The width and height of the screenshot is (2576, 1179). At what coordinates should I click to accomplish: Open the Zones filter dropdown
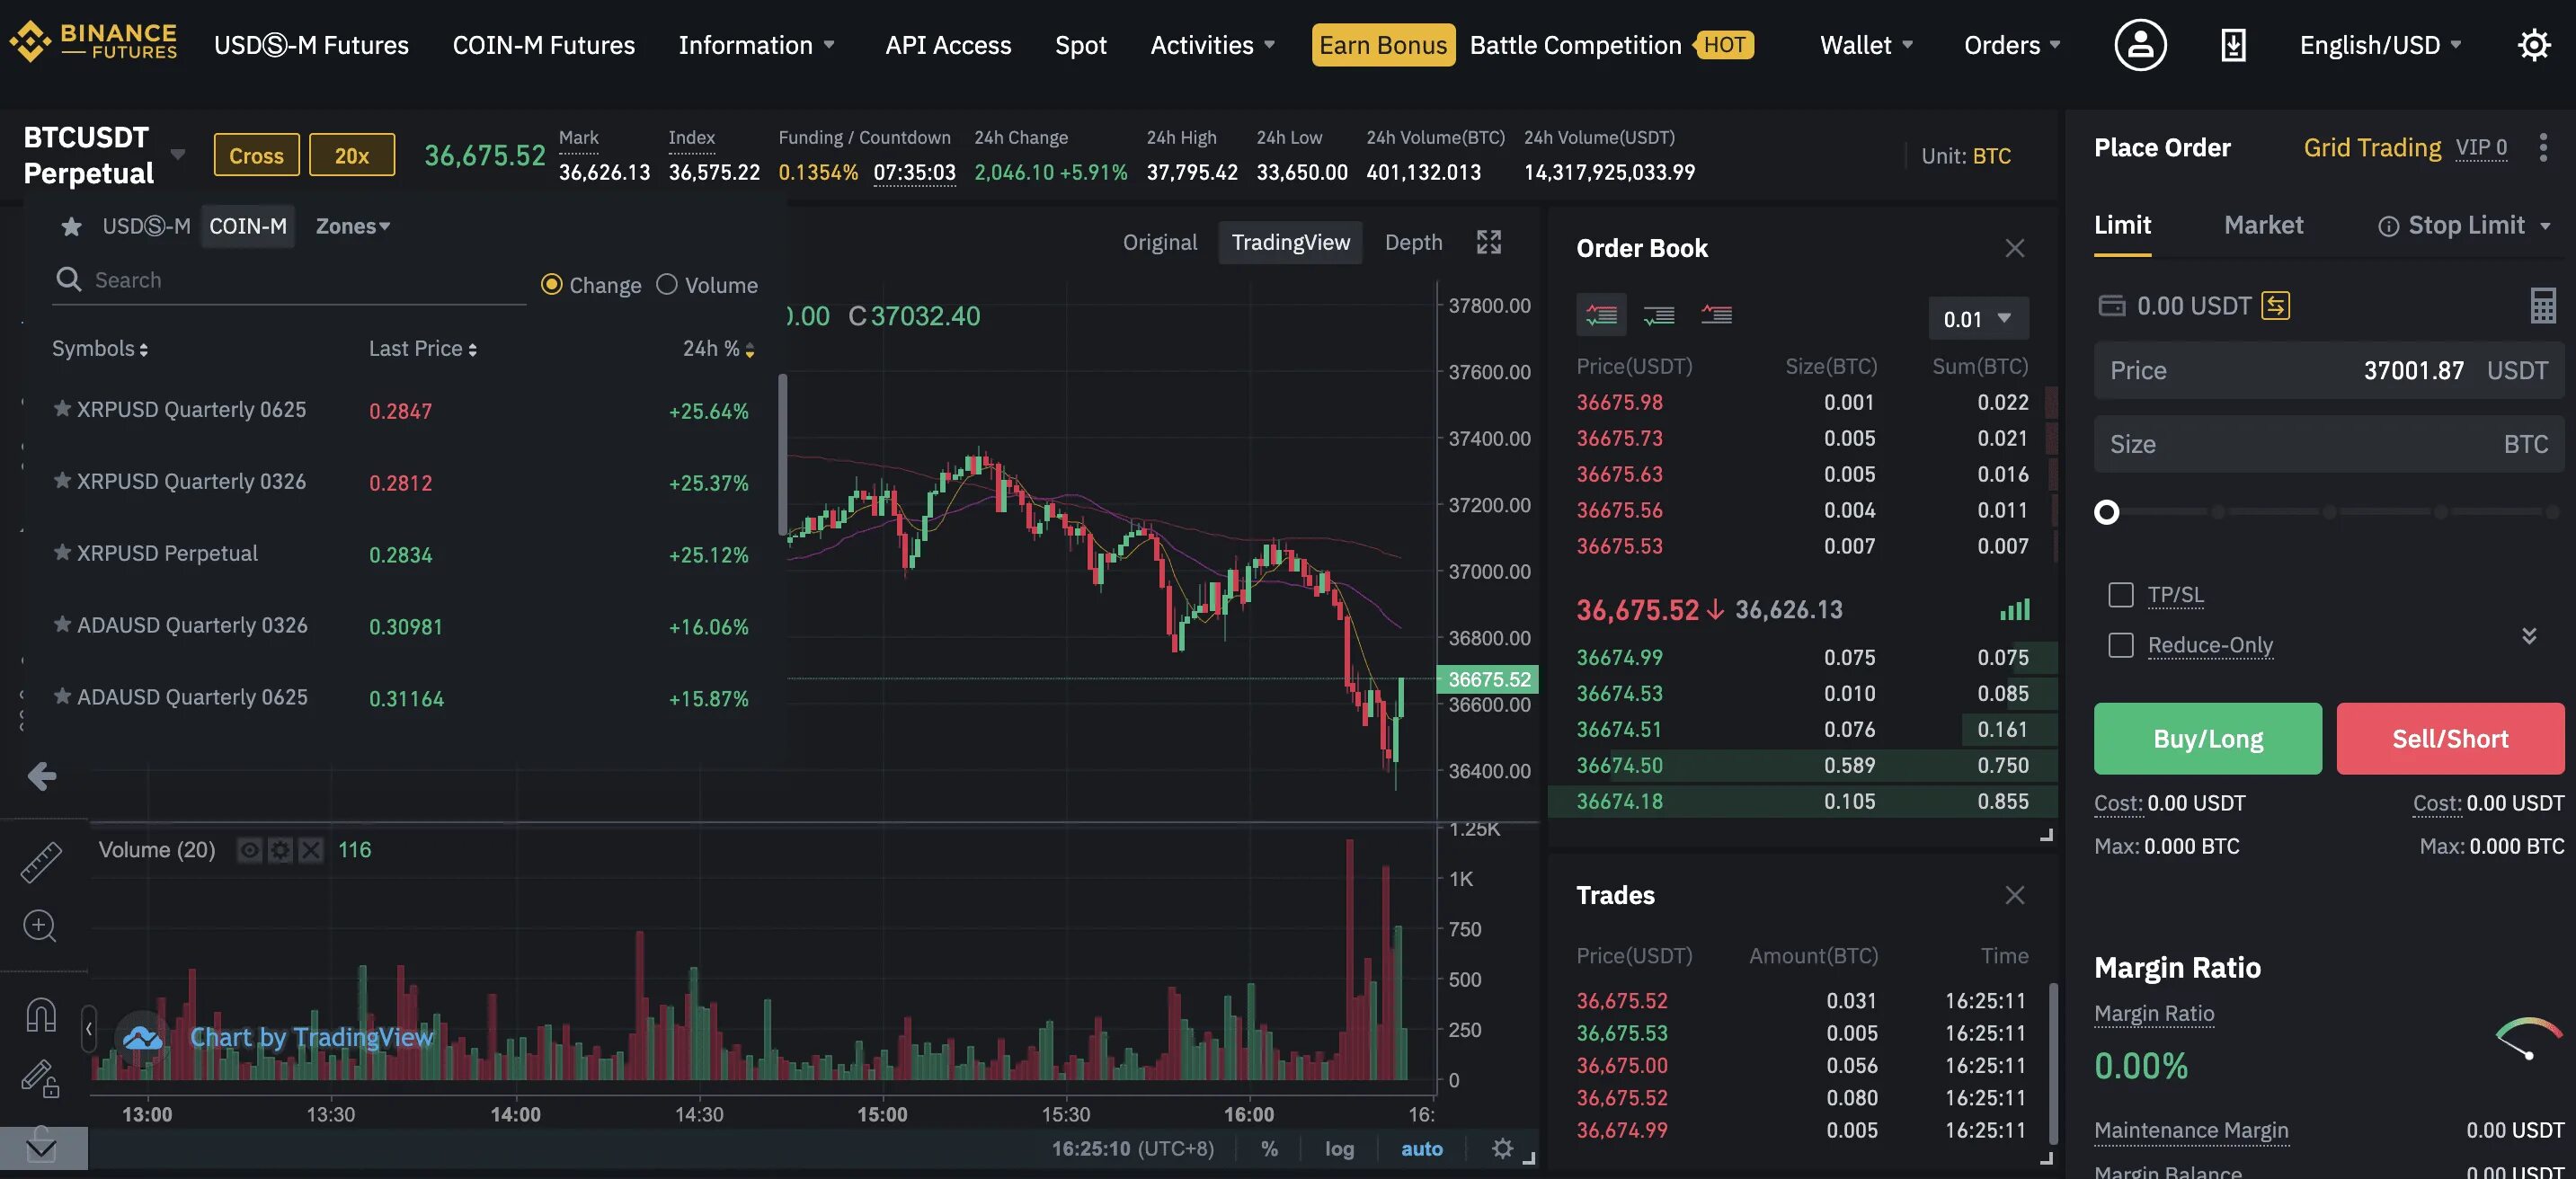click(x=352, y=227)
